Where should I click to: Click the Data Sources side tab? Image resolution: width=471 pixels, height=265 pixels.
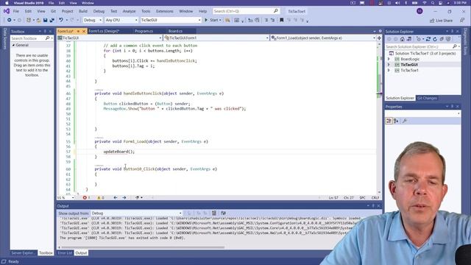click(4, 38)
